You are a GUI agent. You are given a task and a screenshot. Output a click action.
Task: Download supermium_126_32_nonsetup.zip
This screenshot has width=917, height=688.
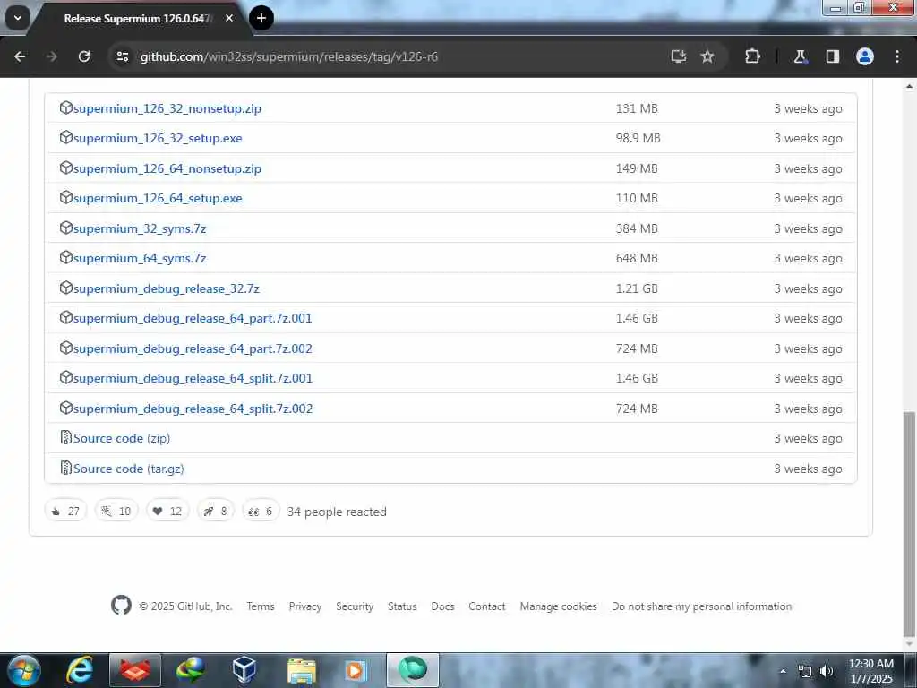[167, 108]
